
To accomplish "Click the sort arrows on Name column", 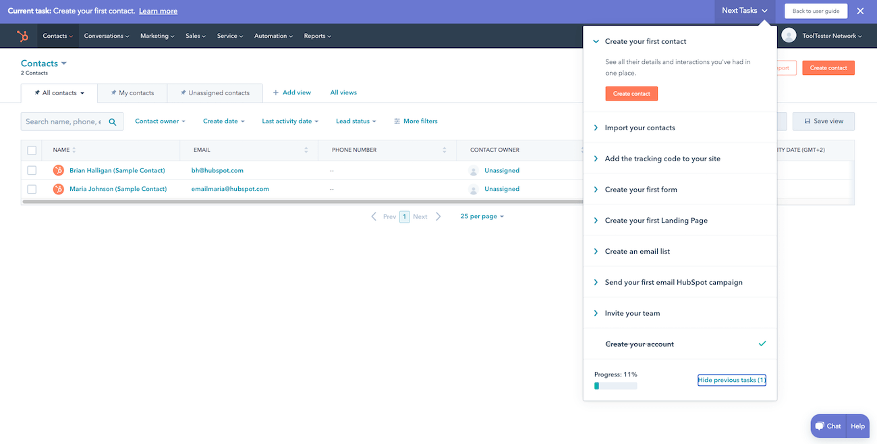I will (x=74, y=150).
